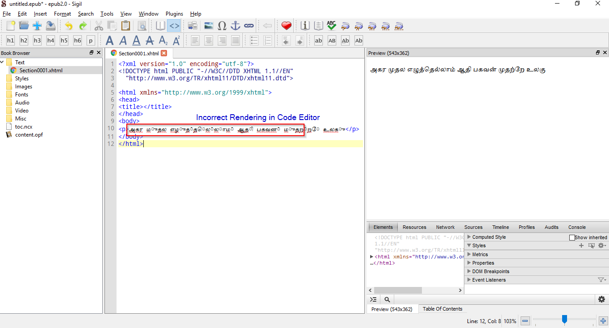Open Find and Replace
Image resolution: width=609 pixels, height=328 pixels.
(x=142, y=25)
